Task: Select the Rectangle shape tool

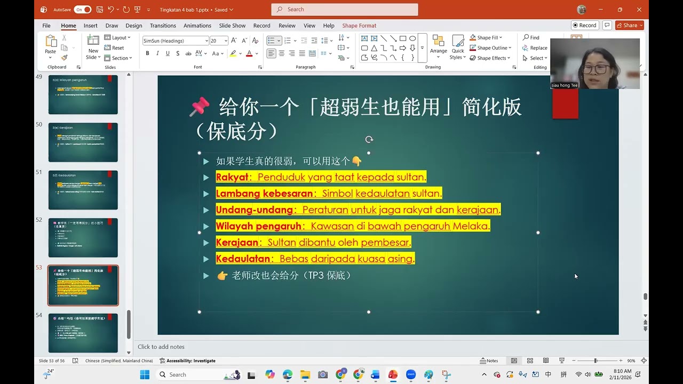Action: point(403,38)
